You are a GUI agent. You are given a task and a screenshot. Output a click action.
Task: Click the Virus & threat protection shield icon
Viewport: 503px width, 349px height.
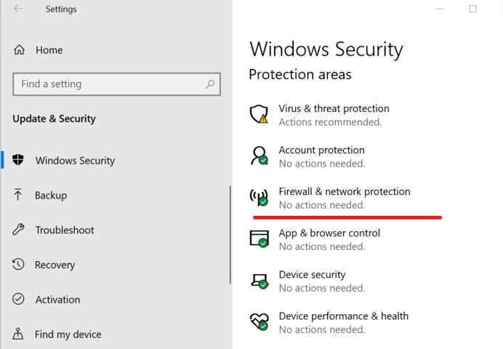pos(259,114)
